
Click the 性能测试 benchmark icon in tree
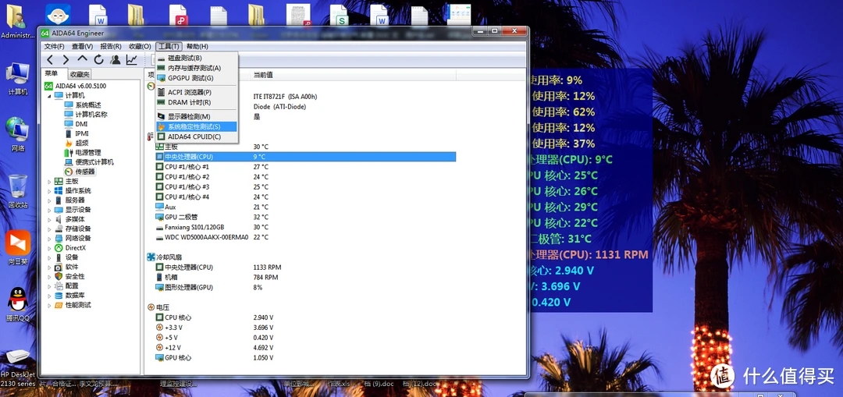coord(59,305)
